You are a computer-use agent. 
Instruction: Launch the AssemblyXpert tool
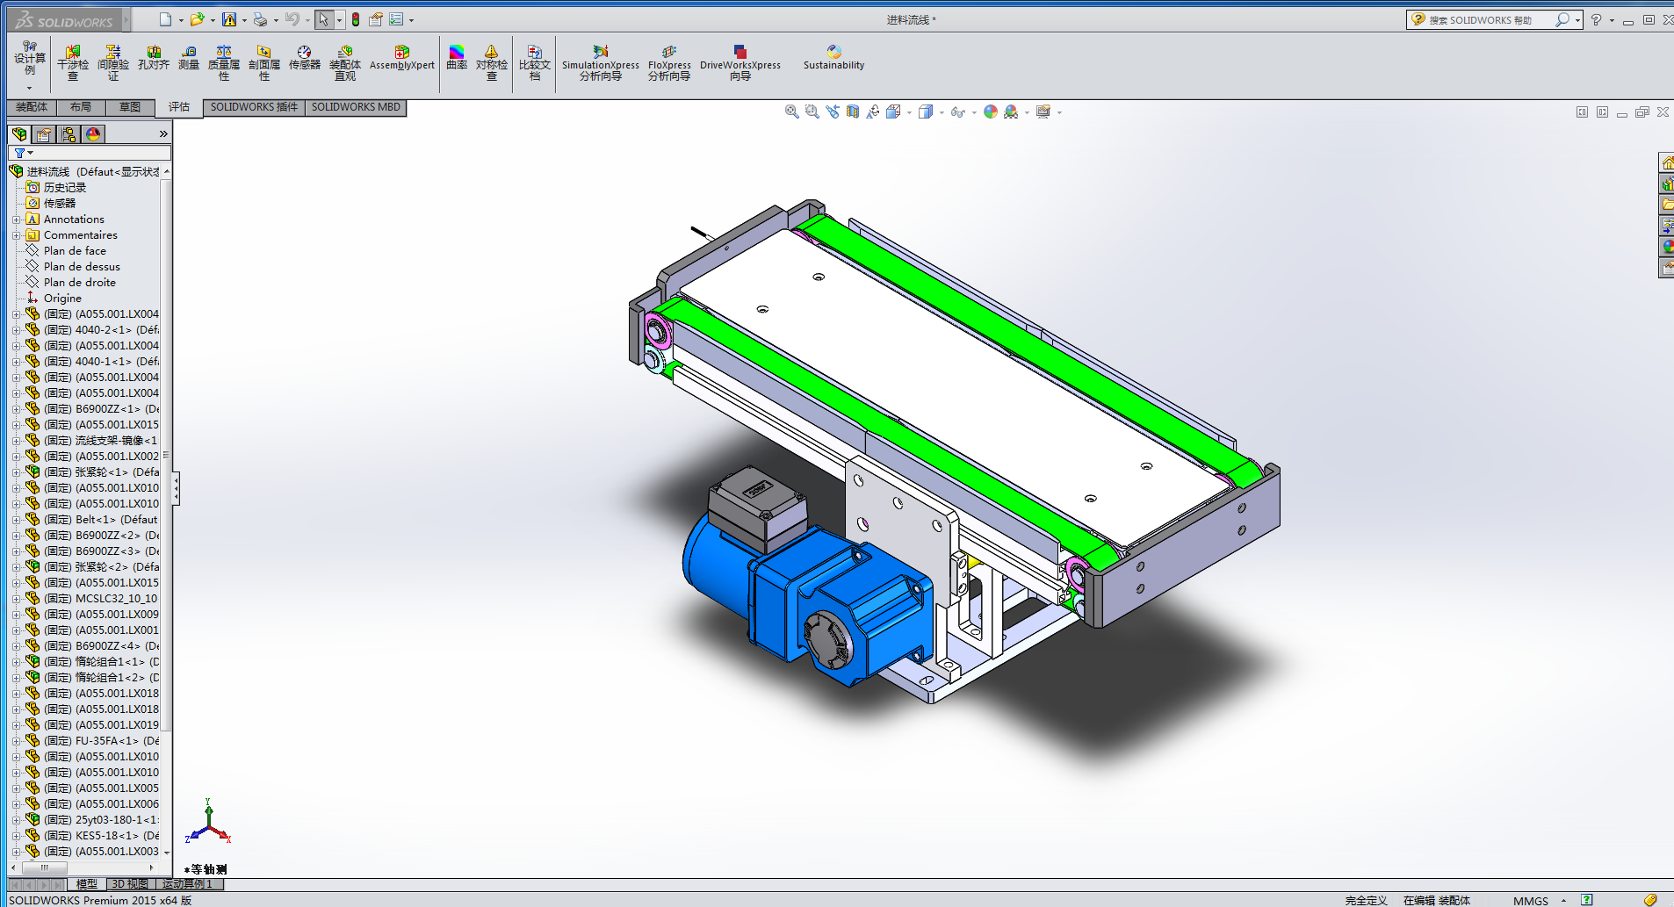pos(401,59)
